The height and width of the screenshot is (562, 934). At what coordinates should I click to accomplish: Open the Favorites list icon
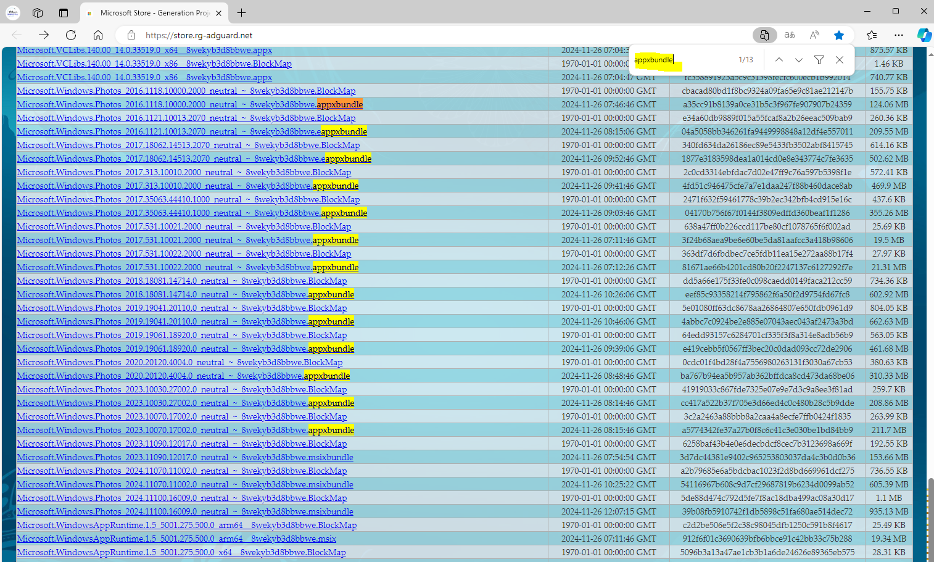click(871, 35)
